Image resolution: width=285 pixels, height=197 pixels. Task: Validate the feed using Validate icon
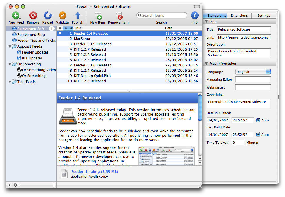62,15
